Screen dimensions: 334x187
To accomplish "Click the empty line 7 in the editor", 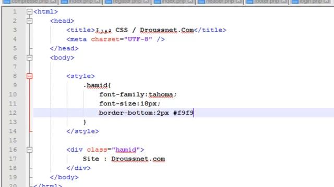I will click(183, 67).
